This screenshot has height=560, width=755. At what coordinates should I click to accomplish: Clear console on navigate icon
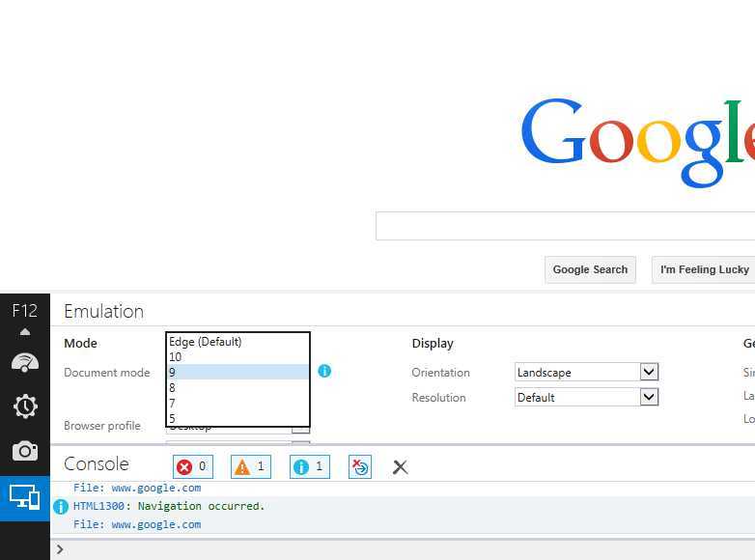360,466
